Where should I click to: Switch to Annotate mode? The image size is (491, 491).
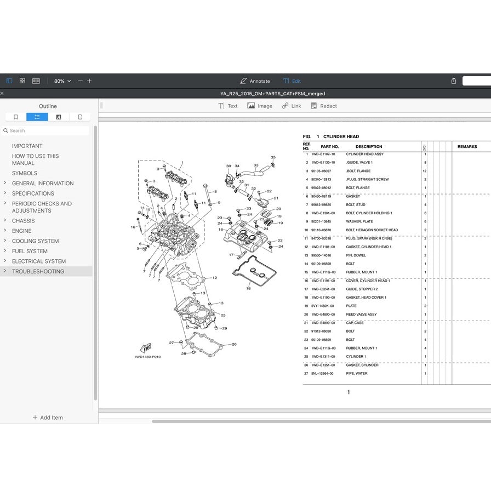pos(255,81)
